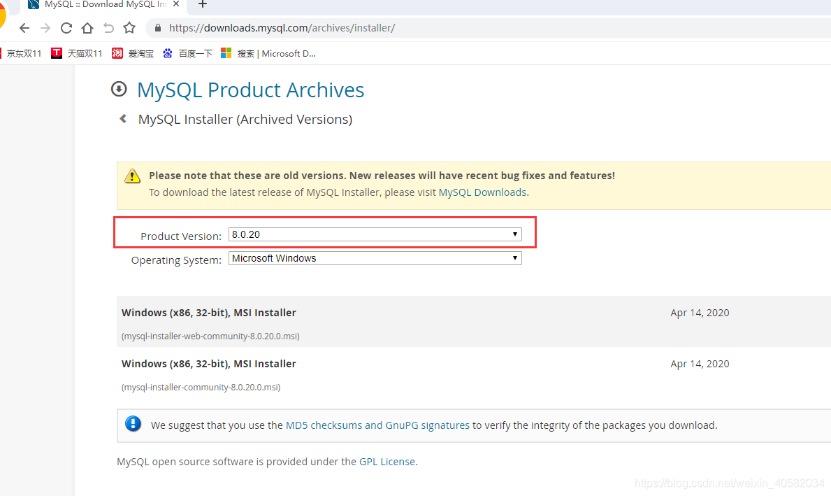This screenshot has height=496, width=831.
Task: Open the Operating System dropdown
Action: [375, 258]
